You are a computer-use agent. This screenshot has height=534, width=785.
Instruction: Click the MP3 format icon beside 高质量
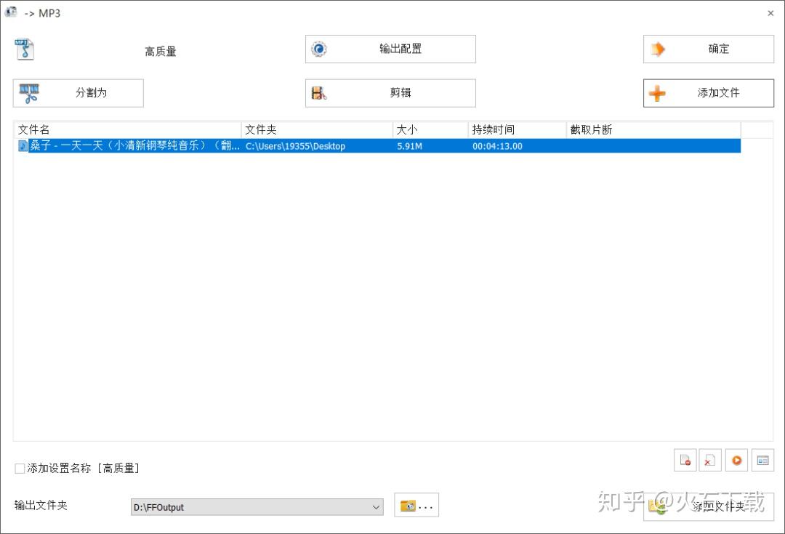tap(25, 49)
